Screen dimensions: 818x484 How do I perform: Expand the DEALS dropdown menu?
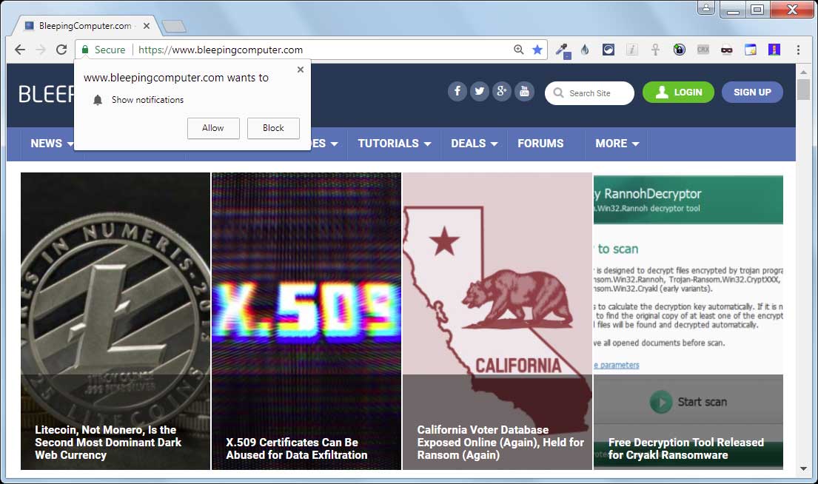tap(475, 144)
